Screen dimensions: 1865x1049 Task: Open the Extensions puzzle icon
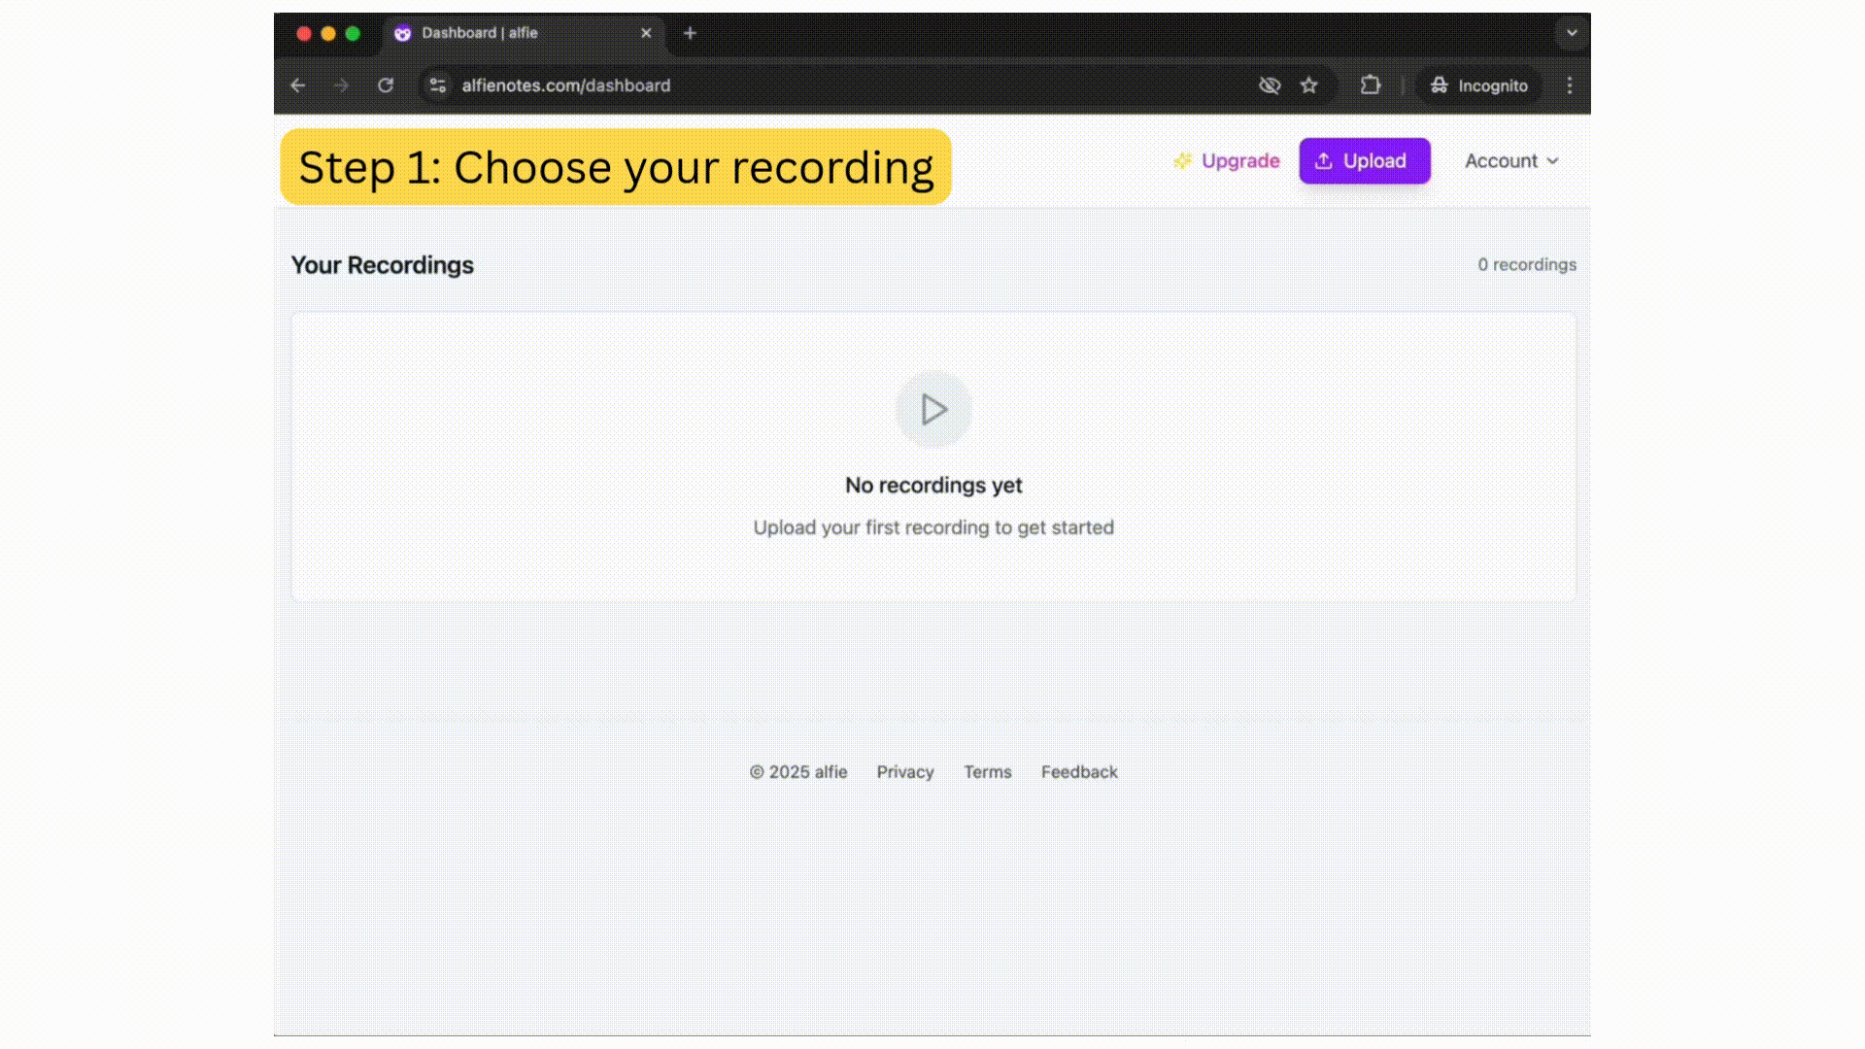[x=1370, y=85]
